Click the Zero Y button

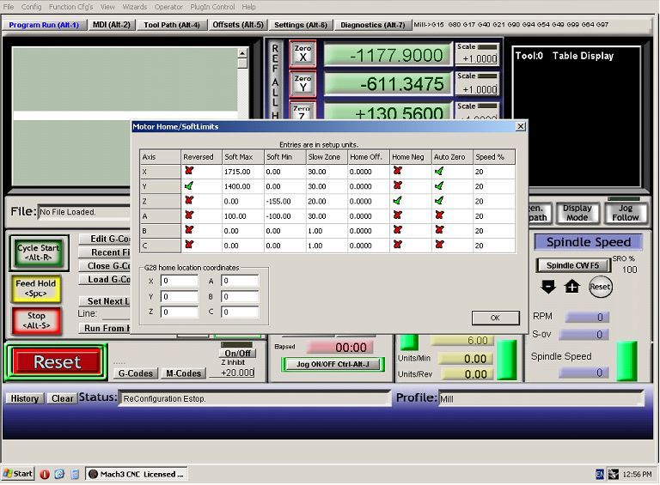coord(302,83)
